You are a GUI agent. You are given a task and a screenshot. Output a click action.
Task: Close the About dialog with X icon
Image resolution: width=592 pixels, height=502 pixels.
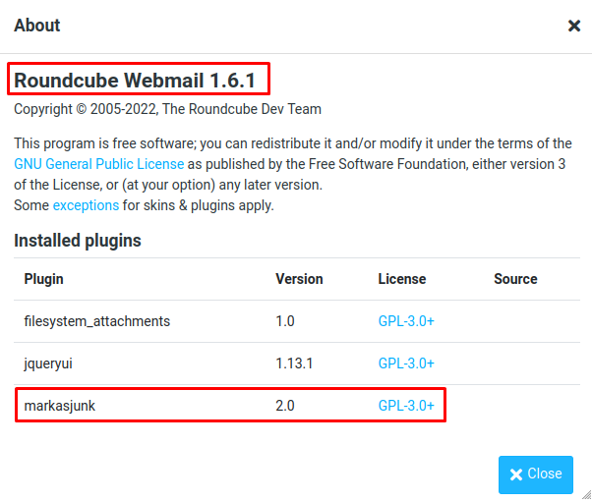click(574, 26)
